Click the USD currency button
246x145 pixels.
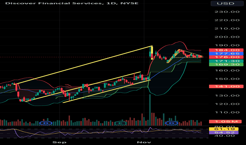[x=227, y=3]
